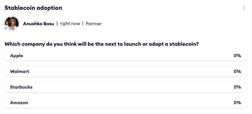
Task: Vote for the Walmart poll option
Action: (125, 71)
